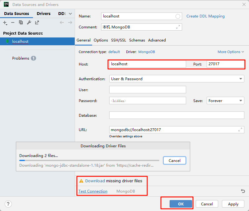This screenshot has height=211, width=249.
Task: Expand the Comment field with arrows icon
Action: (178, 27)
